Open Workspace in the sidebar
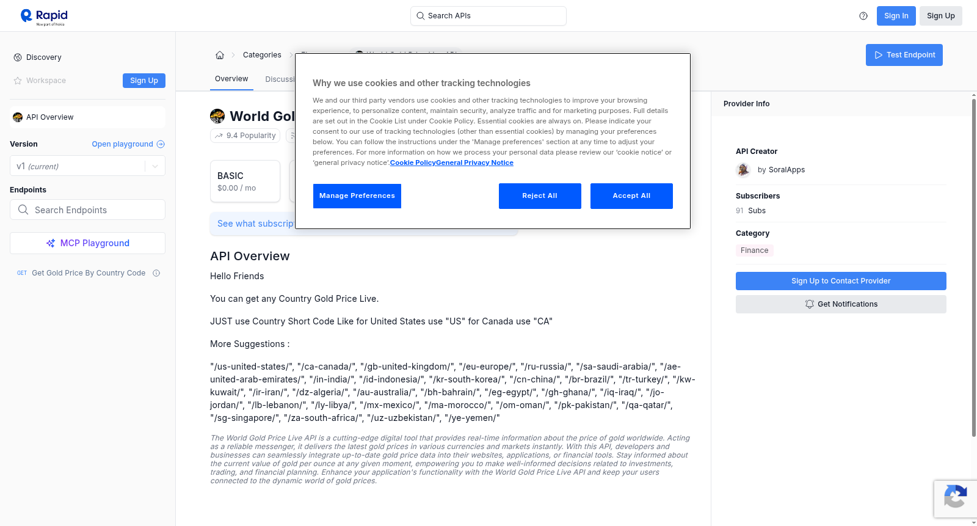Screen dimensions: 977x526 [x=46, y=81]
